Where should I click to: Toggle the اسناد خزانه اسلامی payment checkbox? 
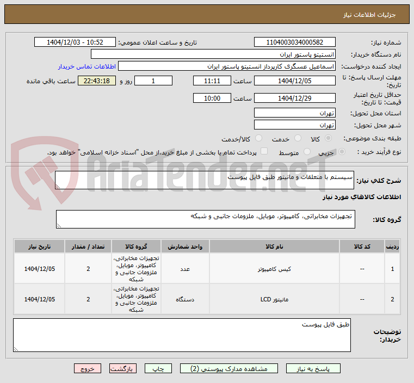(x=264, y=151)
